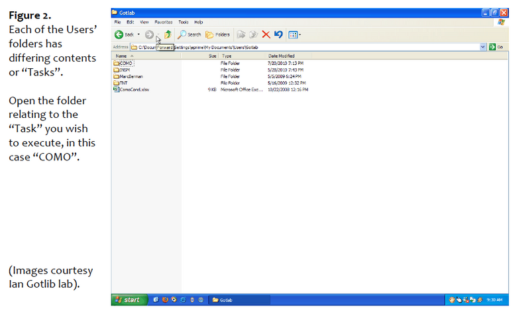Image resolution: width=530 pixels, height=316 pixels.
Task: Click the first Quick Launch icon
Action: click(x=156, y=300)
